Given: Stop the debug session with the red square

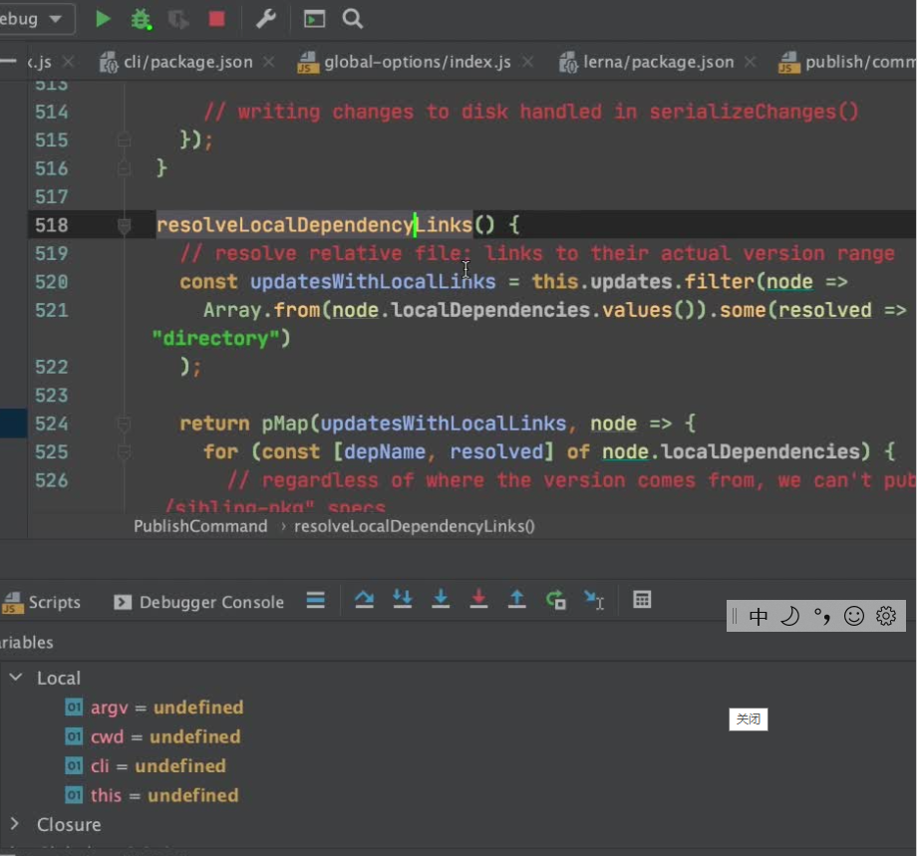Looking at the screenshot, I should coord(217,19).
